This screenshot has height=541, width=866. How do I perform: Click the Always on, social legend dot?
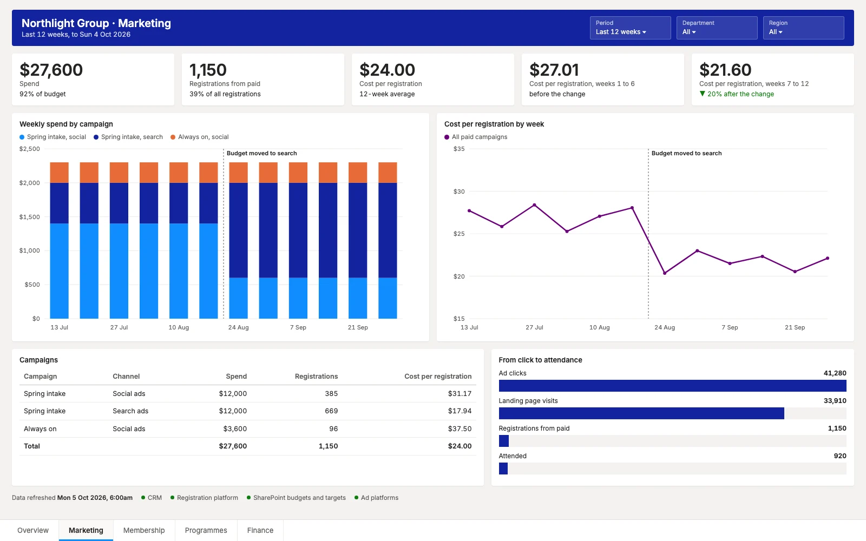click(173, 137)
